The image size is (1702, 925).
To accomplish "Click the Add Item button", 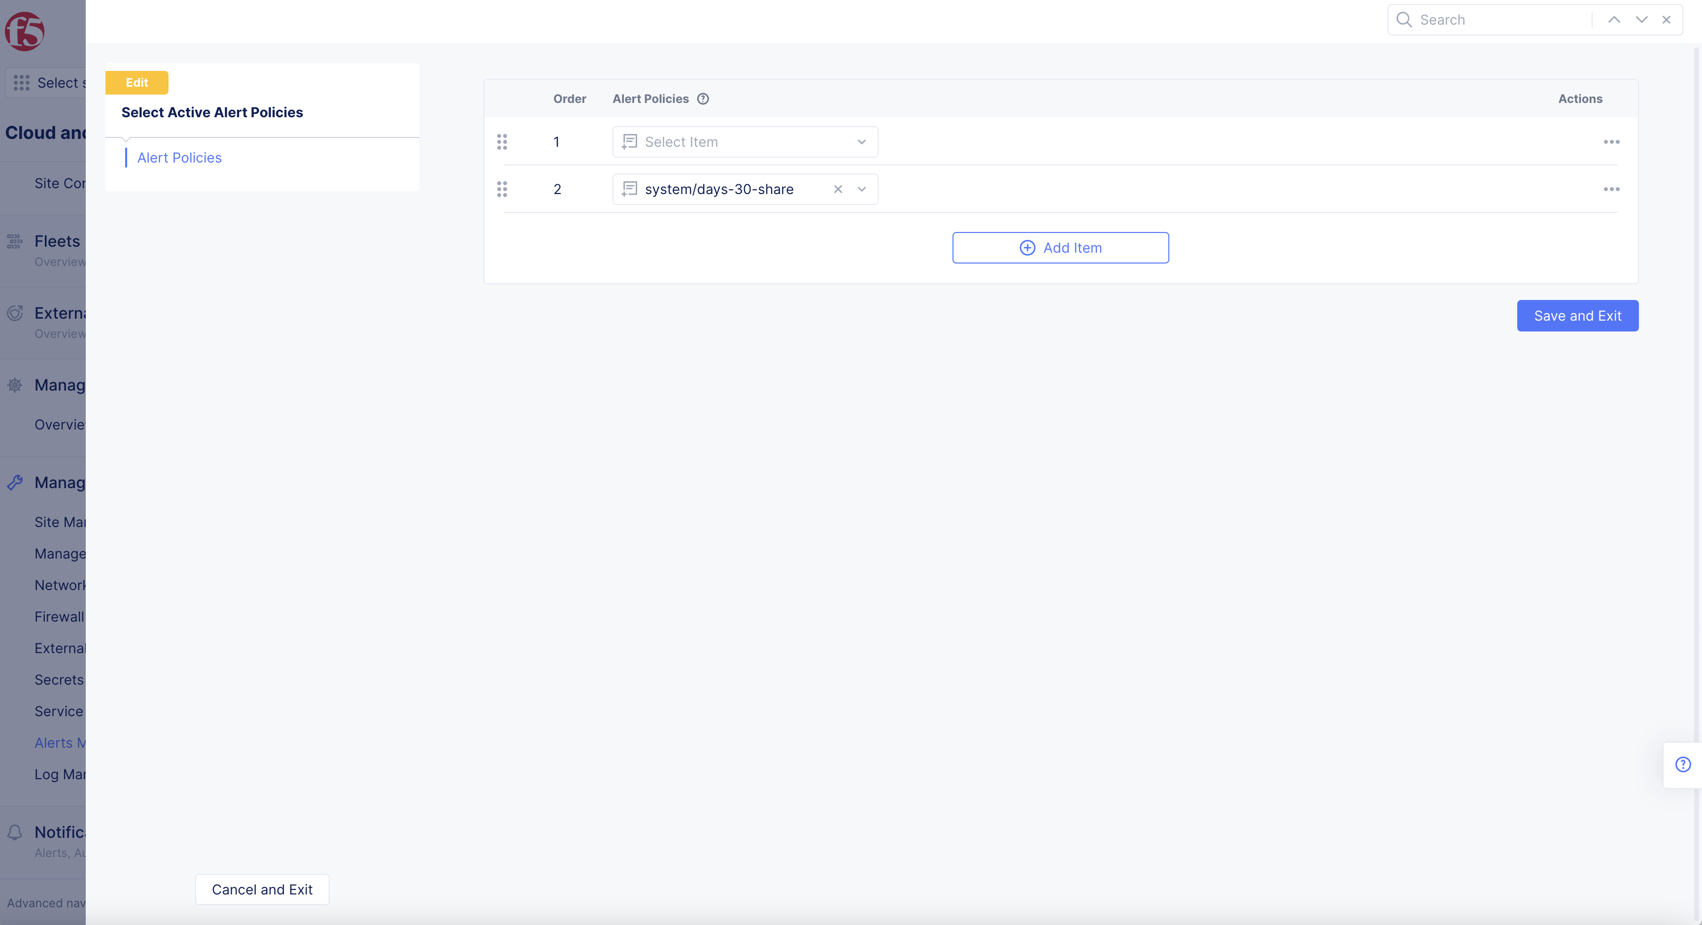I will [x=1060, y=248].
